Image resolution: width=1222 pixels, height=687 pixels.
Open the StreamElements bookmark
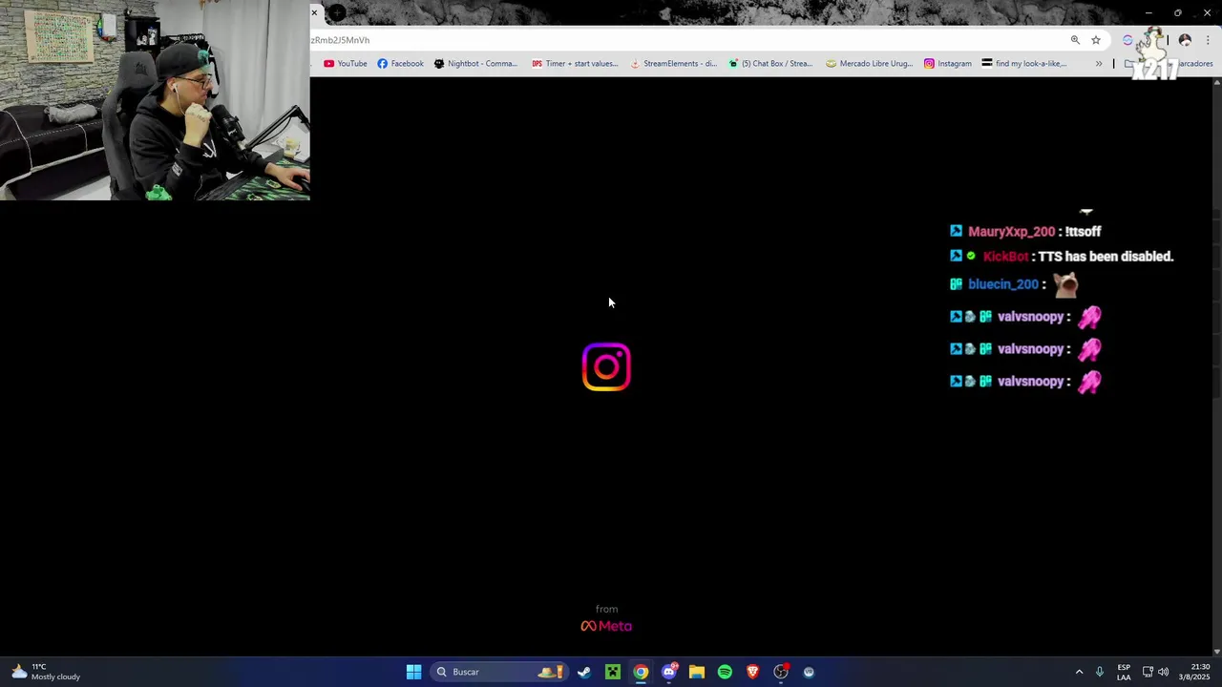(673, 64)
